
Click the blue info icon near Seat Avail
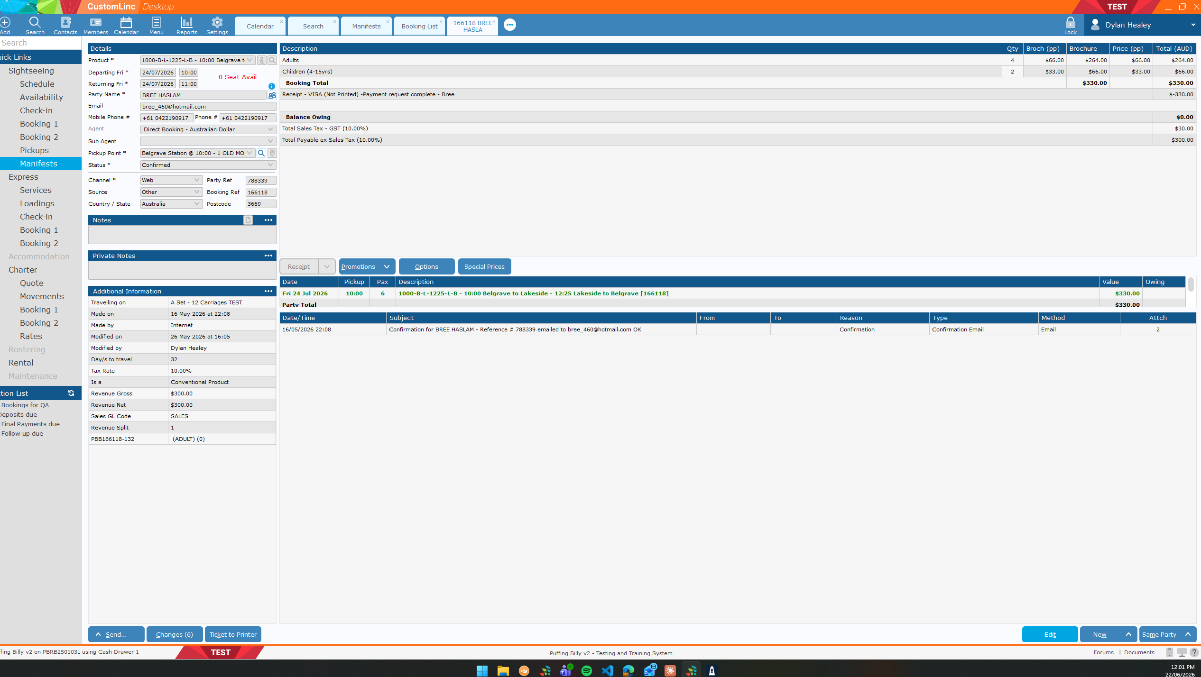point(272,86)
